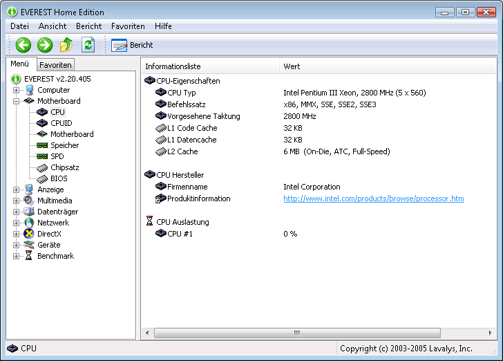
Task: Click the Chipsatz chip icon
Action: point(42,167)
